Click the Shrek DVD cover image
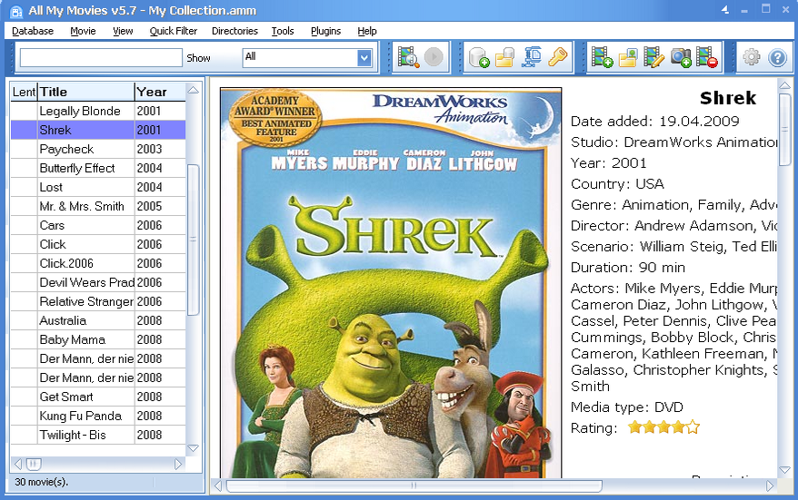The image size is (798, 500). pos(391,283)
